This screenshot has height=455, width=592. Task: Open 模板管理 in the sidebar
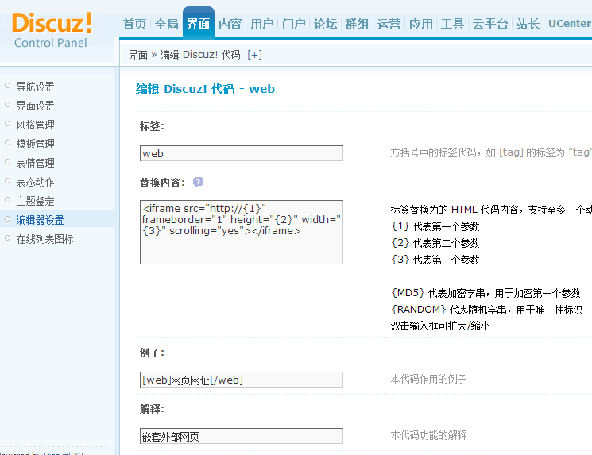click(35, 144)
